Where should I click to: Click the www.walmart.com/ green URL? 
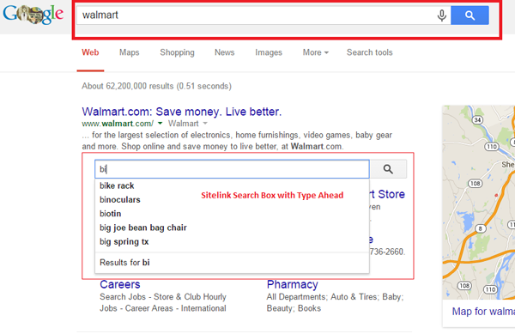[118, 124]
